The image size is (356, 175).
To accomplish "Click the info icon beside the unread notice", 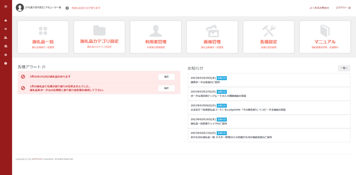I will point(67,8).
